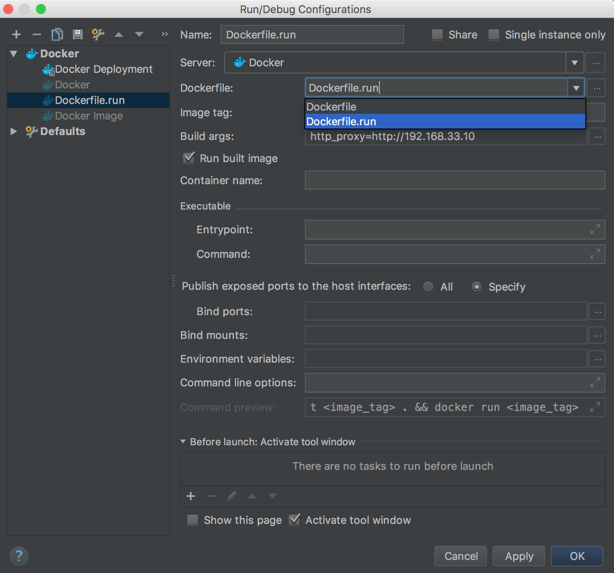Screen dimensions: 614x573
Task: Remove selected configuration with minus icon
Action: click(37, 34)
